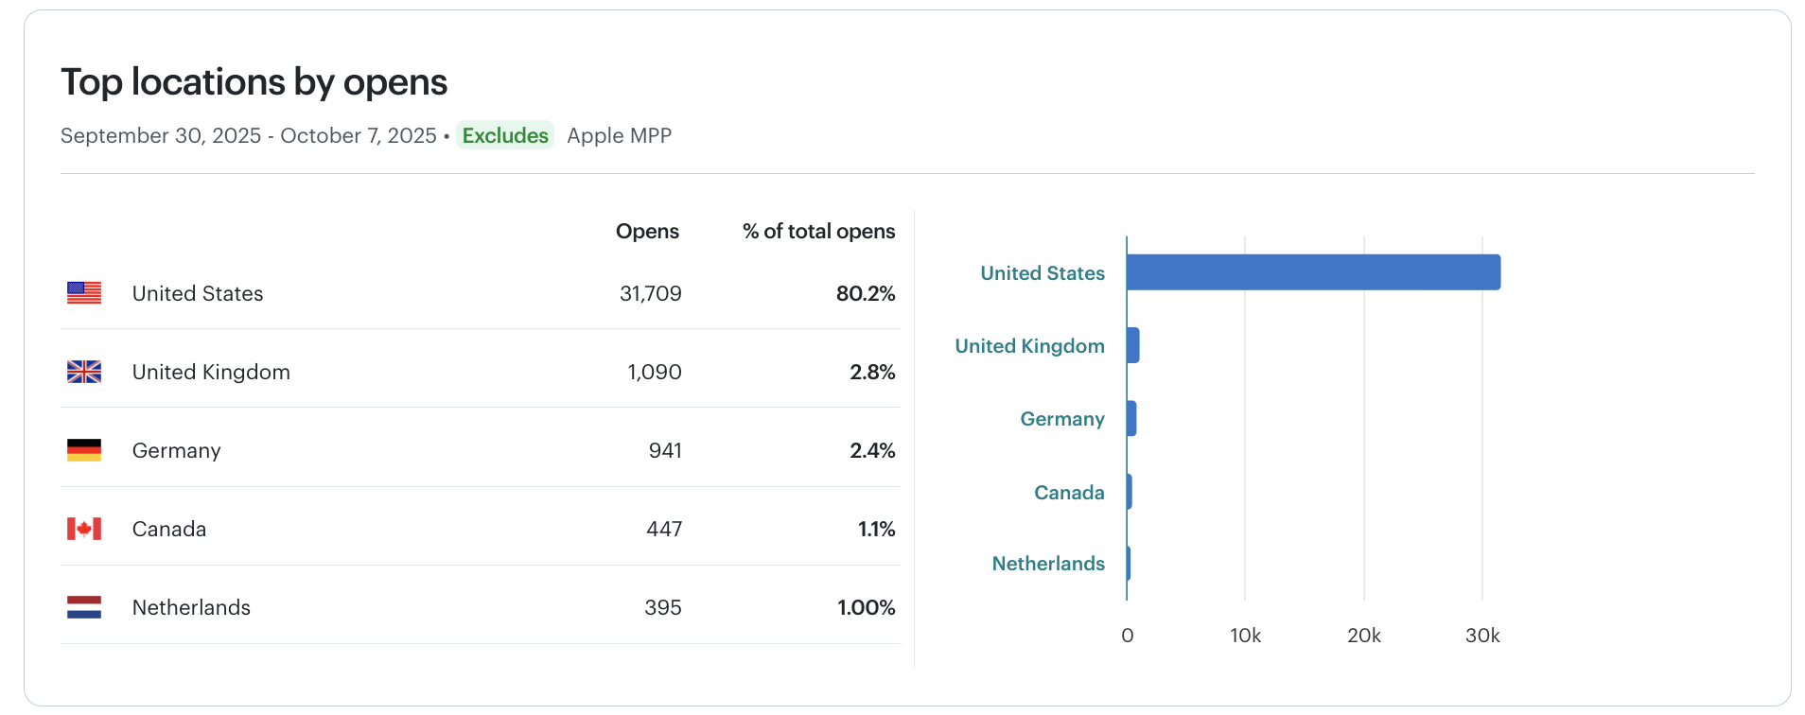The width and height of the screenshot is (1805, 715).
Task: Select the Canada chart axis label
Action: click(x=1069, y=493)
